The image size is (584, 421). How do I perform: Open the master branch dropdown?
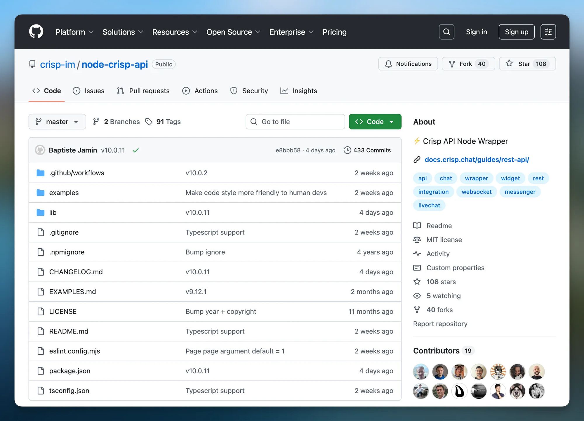click(57, 122)
